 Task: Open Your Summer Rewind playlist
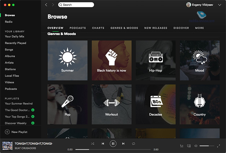click(19, 104)
